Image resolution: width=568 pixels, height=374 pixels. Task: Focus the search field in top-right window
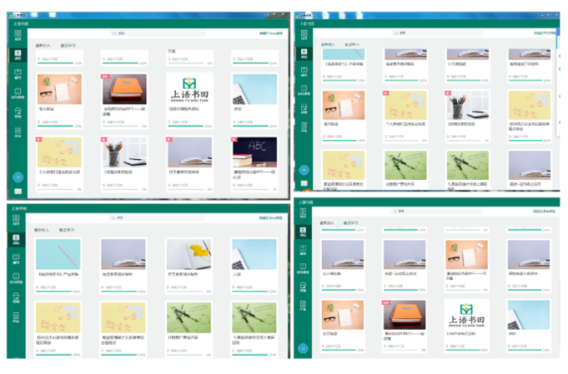click(x=438, y=33)
